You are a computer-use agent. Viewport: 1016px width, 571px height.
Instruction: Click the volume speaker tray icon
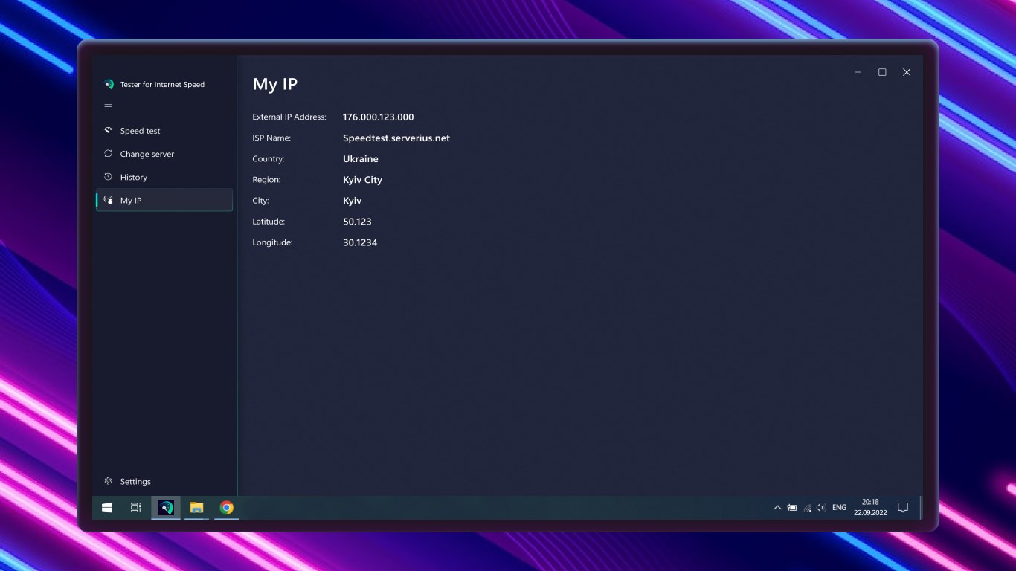point(821,508)
